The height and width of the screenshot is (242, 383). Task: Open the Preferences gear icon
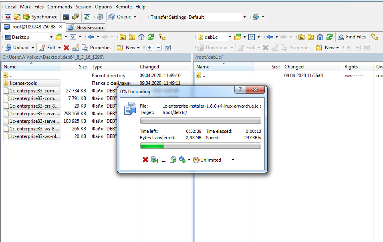click(x=100, y=17)
